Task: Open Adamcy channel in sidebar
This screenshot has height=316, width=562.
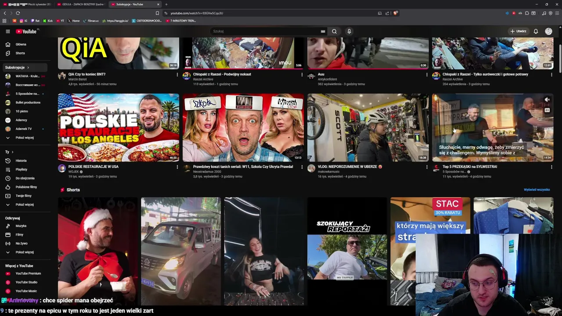Action: coord(24,120)
